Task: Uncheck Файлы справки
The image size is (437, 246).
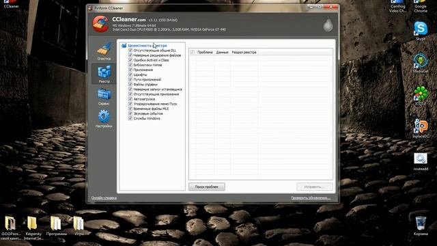Action: click(130, 84)
